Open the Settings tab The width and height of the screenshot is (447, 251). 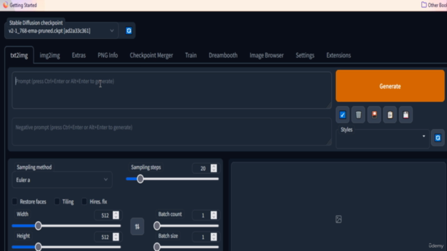[x=305, y=55]
